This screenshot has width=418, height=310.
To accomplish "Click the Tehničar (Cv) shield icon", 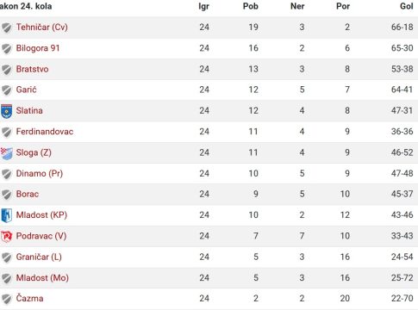I will [6, 28].
